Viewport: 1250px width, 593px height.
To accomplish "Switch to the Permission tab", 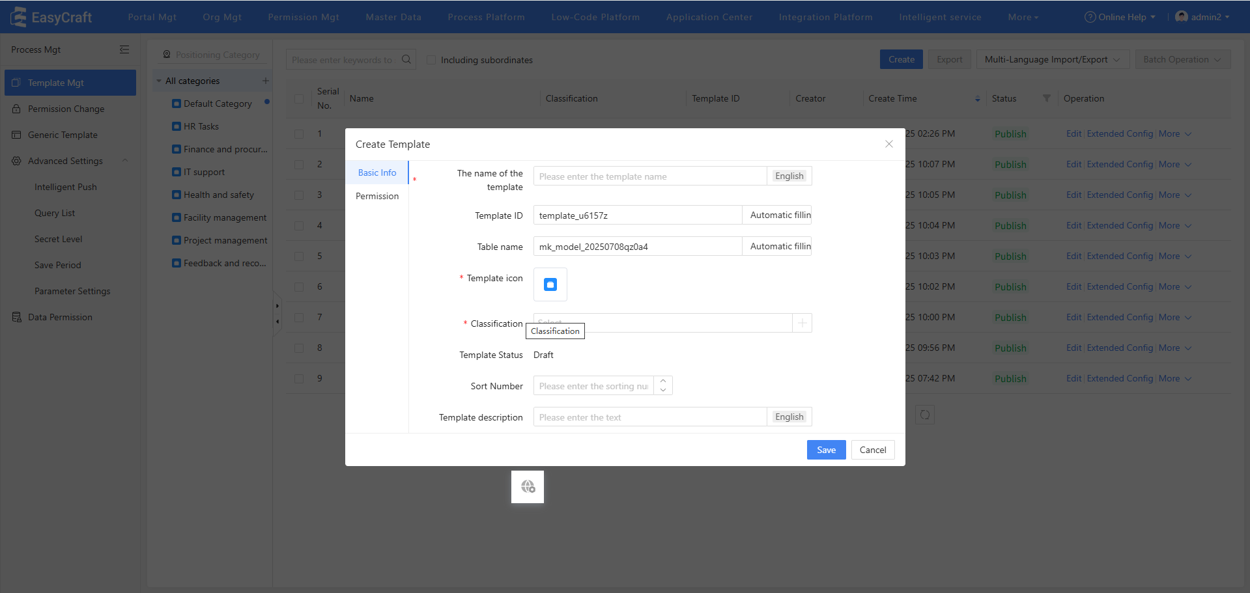I will click(x=377, y=196).
